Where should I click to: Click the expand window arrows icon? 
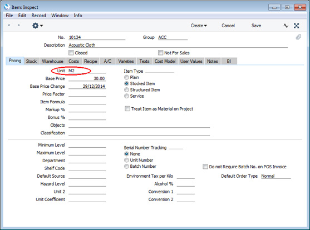click(296, 26)
